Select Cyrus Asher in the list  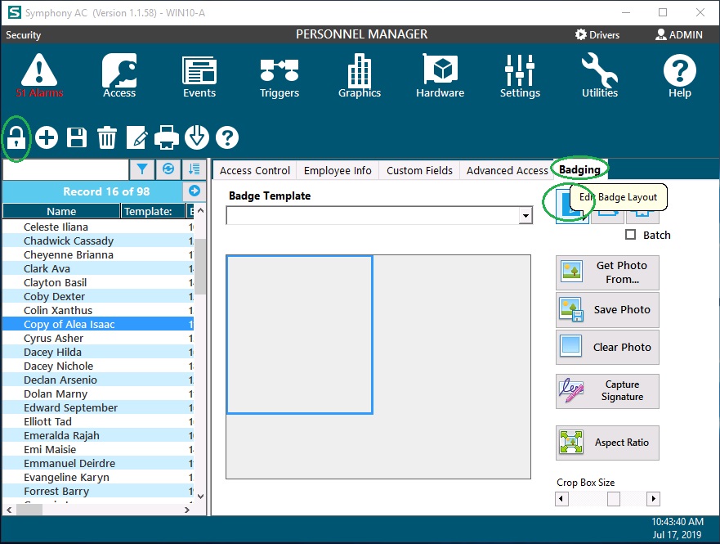click(x=98, y=338)
